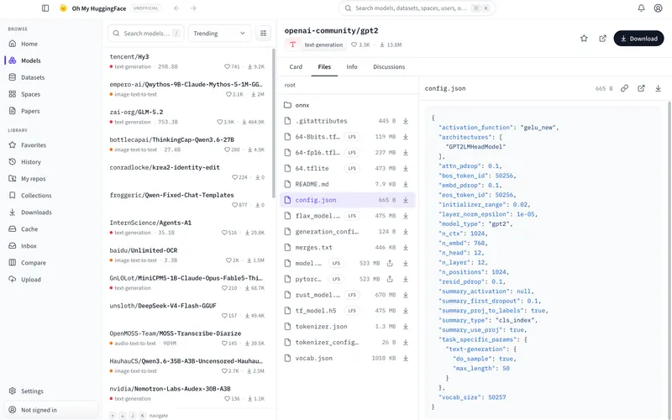The height and width of the screenshot is (420, 672).
Task: Open the notifications bell
Action: [x=641, y=8]
